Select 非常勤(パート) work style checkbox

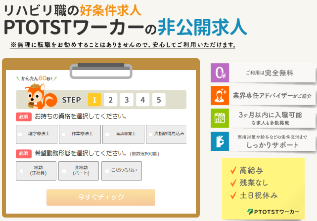[64, 171]
